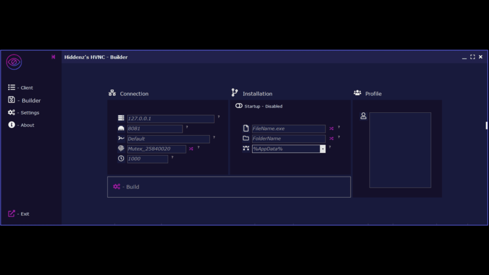Click the help mark beside the Mutex field
This screenshot has width=489, height=275.
(198, 148)
